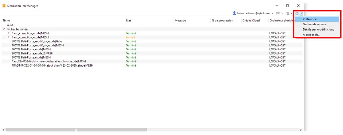This screenshot has height=135, width=343.
Task: Click the indented list grouping icon
Action: click(287, 13)
